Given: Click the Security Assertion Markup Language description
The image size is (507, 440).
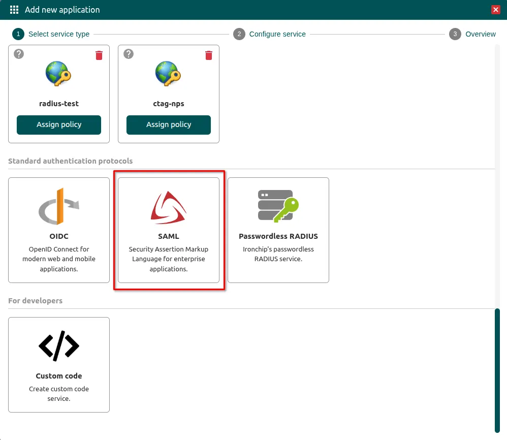Looking at the screenshot, I should [x=169, y=259].
